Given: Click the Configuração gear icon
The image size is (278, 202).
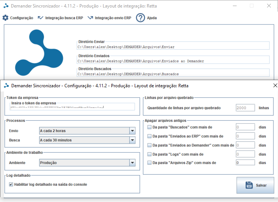Looking at the screenshot, I should 5,18.
